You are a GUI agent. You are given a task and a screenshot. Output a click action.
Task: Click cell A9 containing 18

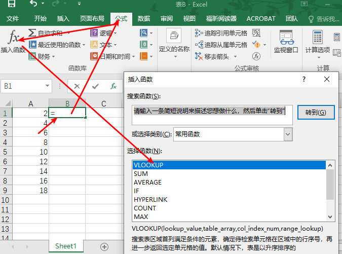[30, 190]
